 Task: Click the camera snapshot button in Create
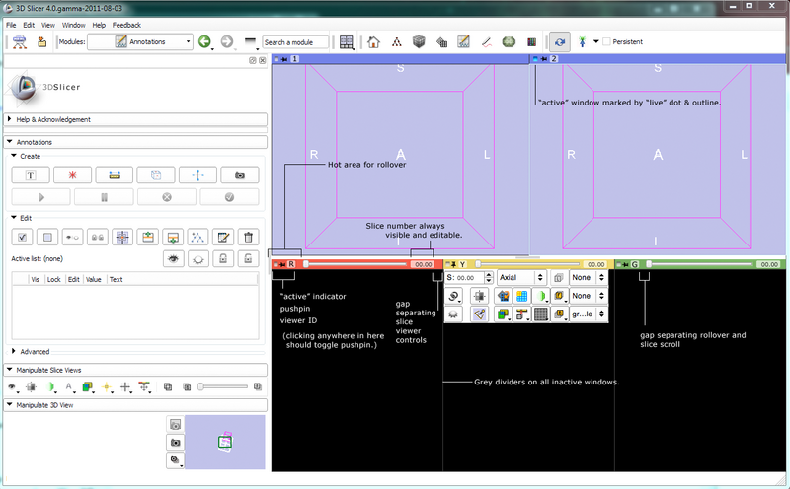(x=239, y=175)
